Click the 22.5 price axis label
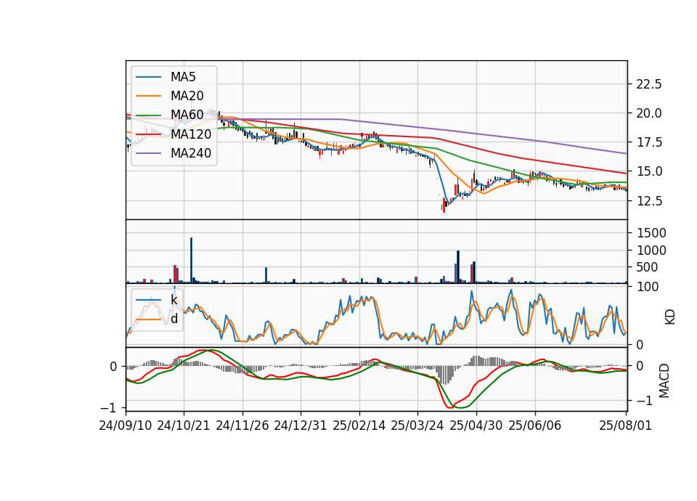 coord(649,84)
